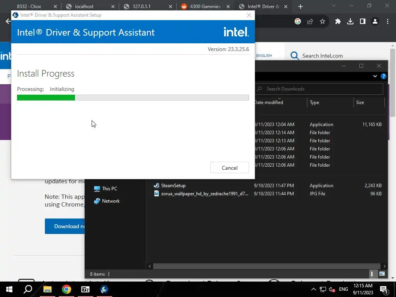Go back in Chrome
The height and width of the screenshot is (297, 396).
pyautogui.click(x=8, y=22)
